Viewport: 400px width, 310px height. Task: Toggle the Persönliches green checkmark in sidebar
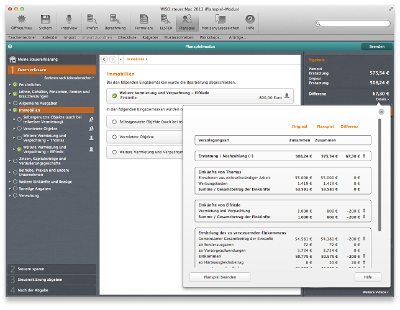[x=16, y=84]
